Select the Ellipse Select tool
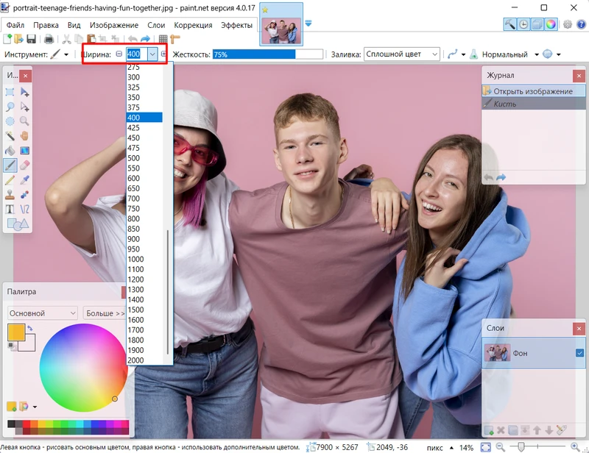Image resolution: width=589 pixels, height=453 pixels. [x=10, y=121]
